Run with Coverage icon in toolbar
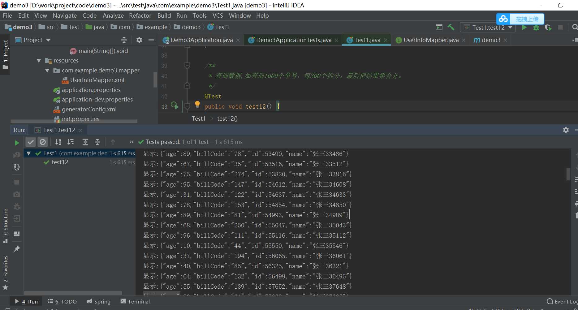Image resolution: width=578 pixels, height=310 pixels. click(x=548, y=28)
